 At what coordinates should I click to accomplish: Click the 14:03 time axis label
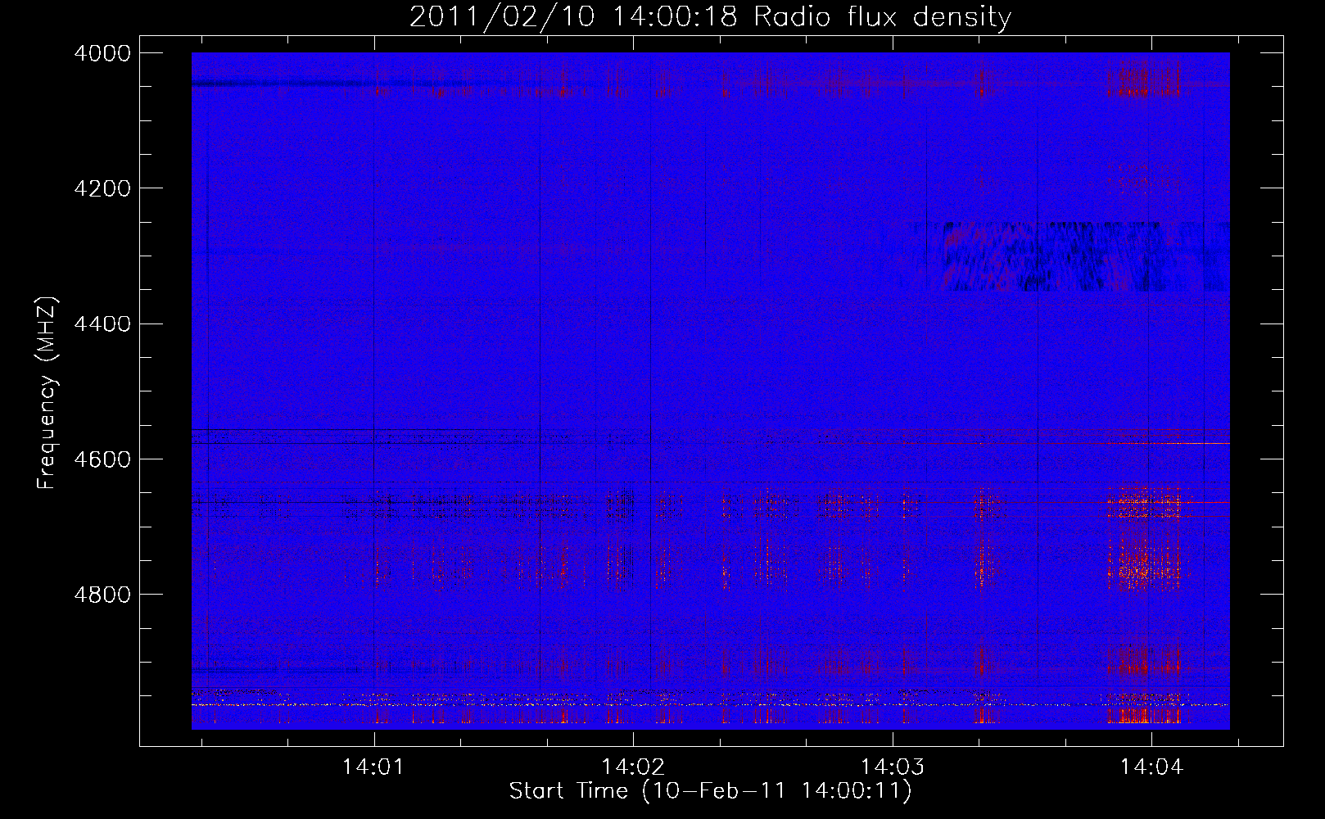[x=893, y=767]
